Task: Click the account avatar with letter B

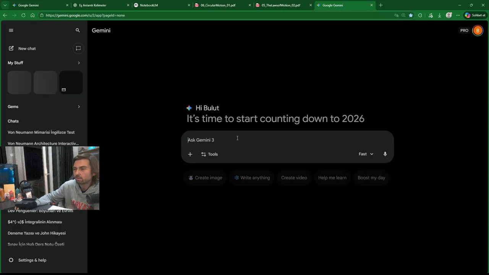Action: [478, 31]
